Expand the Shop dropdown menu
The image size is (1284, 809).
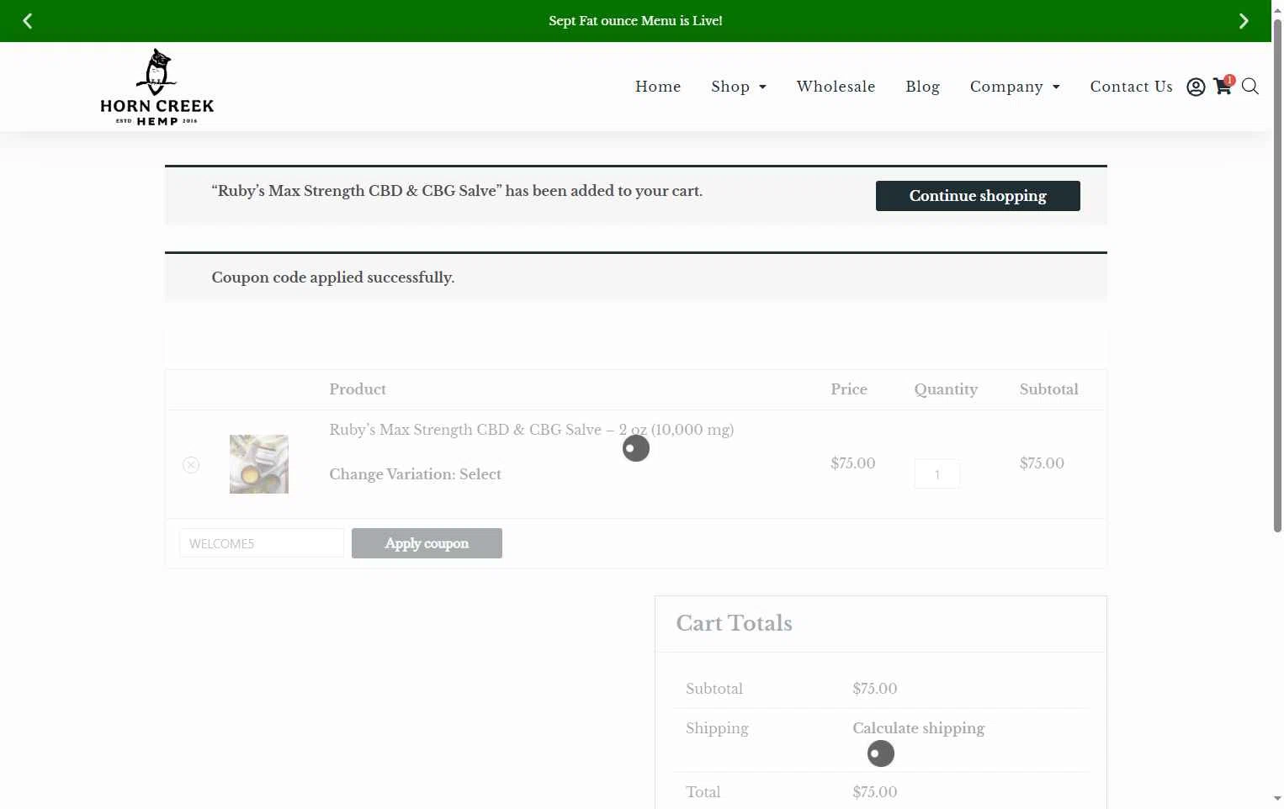739,87
